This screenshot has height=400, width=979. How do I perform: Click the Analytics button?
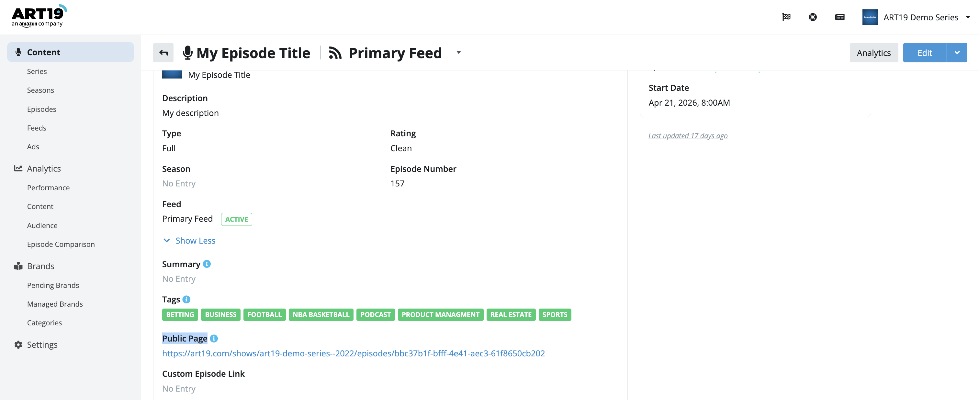pyautogui.click(x=873, y=53)
